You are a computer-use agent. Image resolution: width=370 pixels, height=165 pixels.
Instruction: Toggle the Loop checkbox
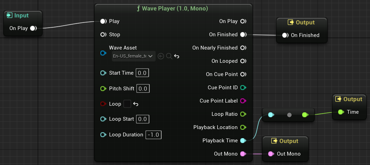[x=127, y=104]
